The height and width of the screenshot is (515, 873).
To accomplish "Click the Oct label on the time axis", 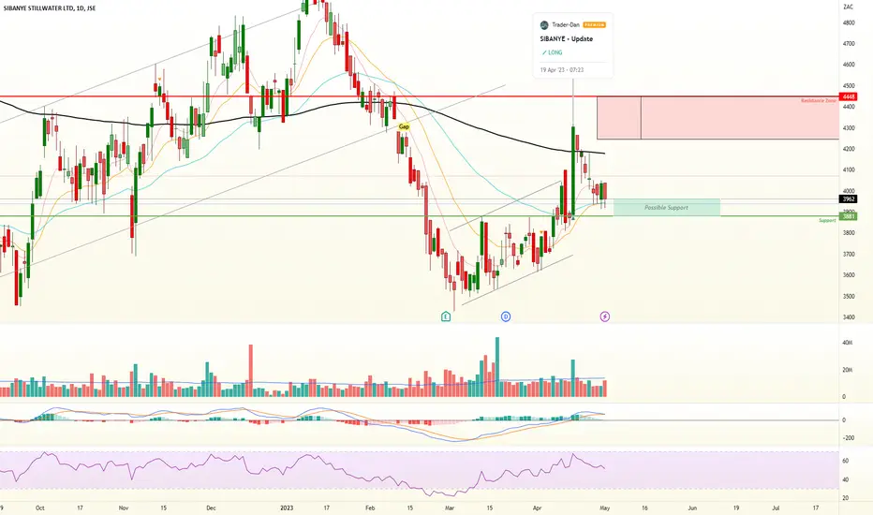I will pyautogui.click(x=39, y=508).
